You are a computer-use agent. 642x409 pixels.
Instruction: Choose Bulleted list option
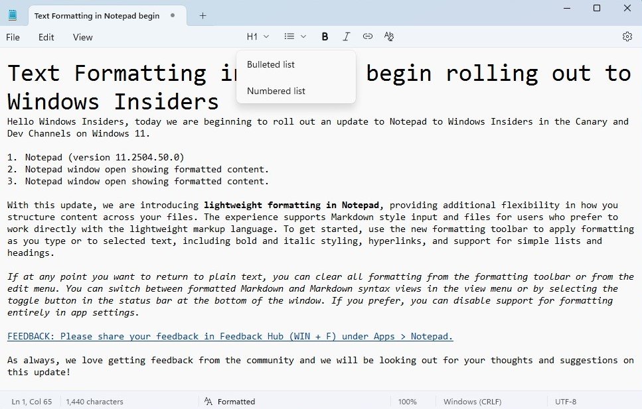click(296, 64)
